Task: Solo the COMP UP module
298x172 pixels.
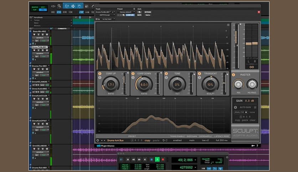Action: [x=100, y=77]
